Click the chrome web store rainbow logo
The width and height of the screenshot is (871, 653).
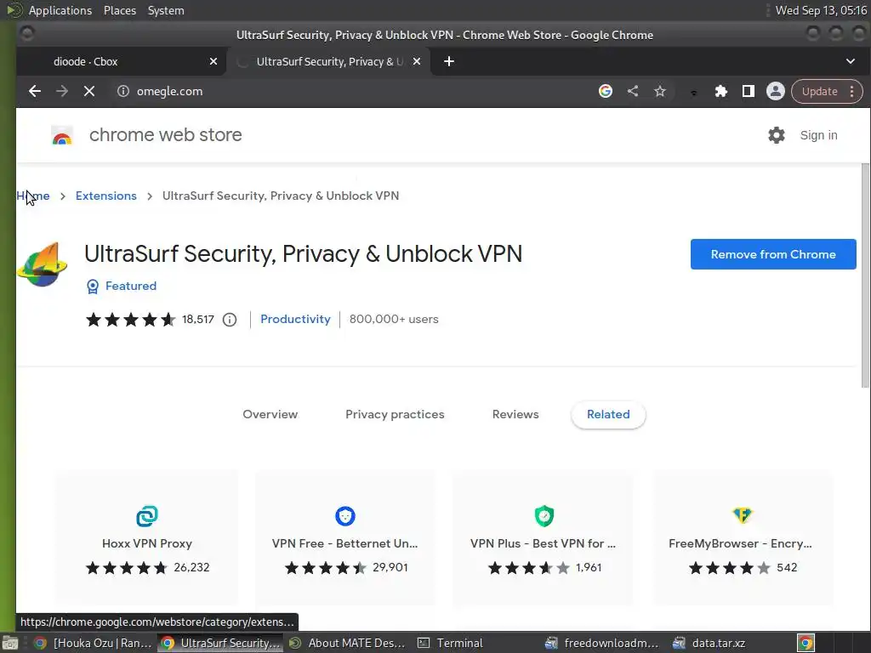(x=61, y=135)
